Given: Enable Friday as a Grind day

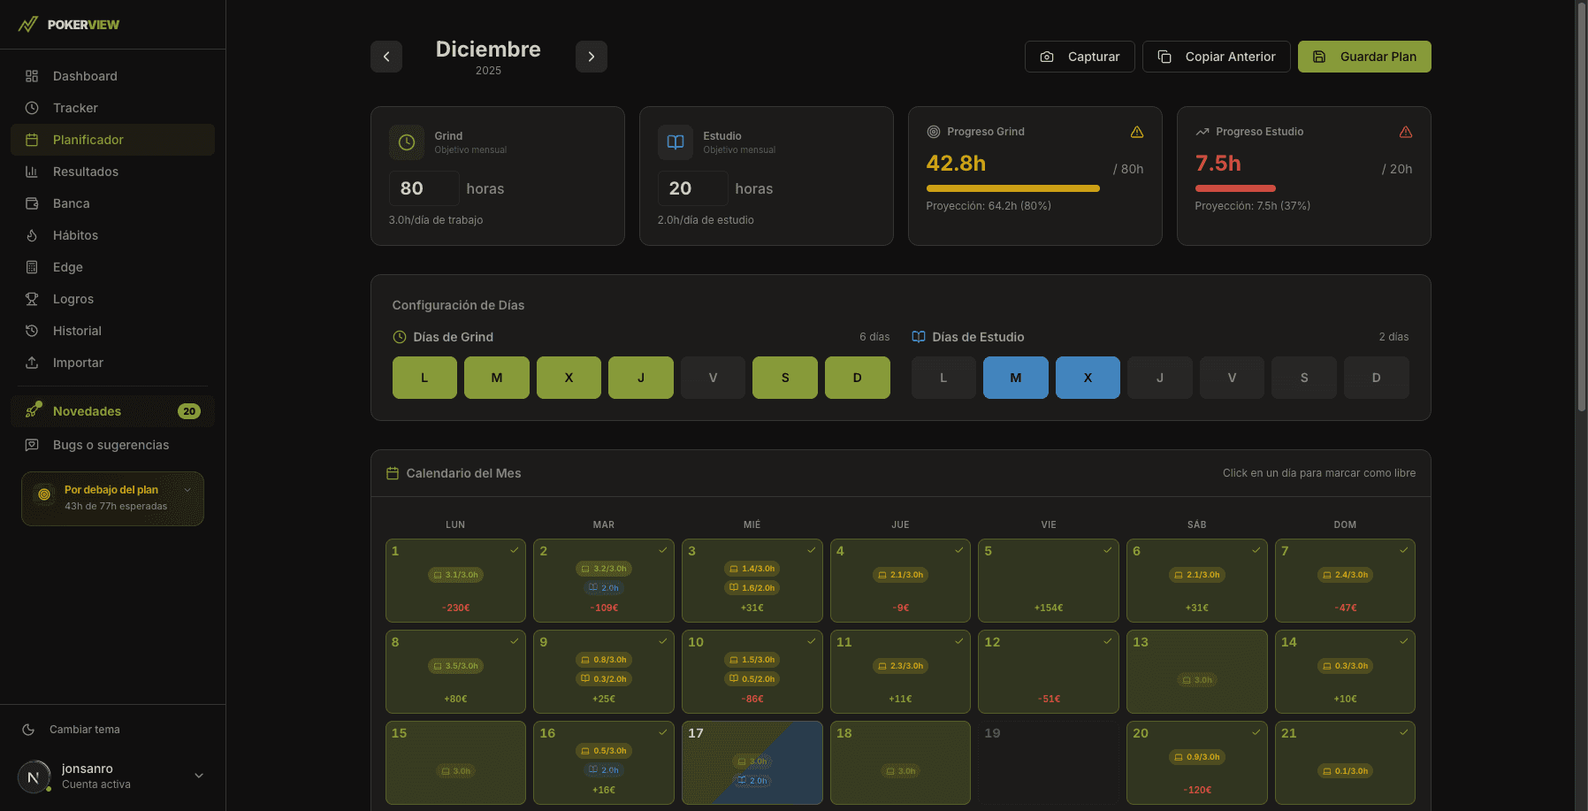Looking at the screenshot, I should (x=713, y=378).
